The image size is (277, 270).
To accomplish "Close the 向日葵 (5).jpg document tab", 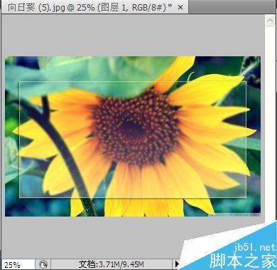I will 180,8.
